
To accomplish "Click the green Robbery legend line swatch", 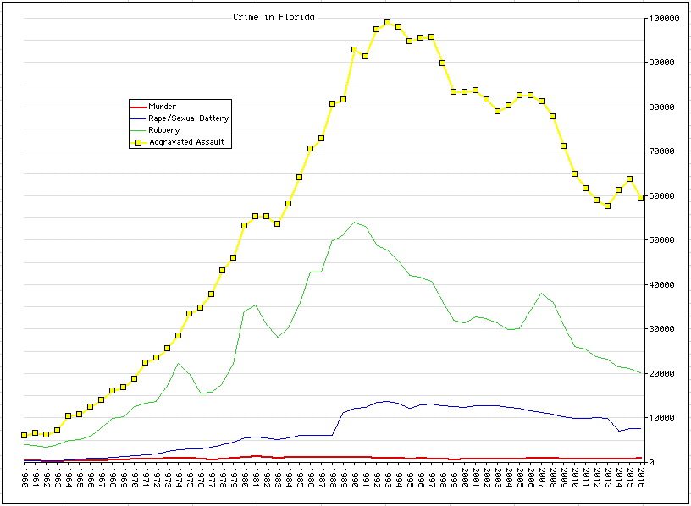I will point(139,130).
